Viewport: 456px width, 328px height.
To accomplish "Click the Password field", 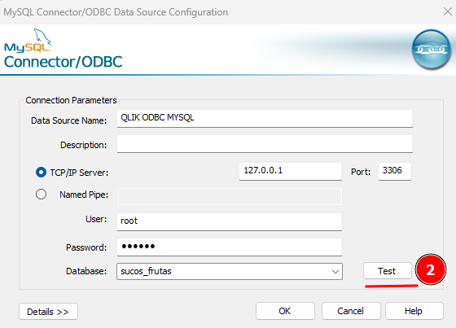I will 230,247.
